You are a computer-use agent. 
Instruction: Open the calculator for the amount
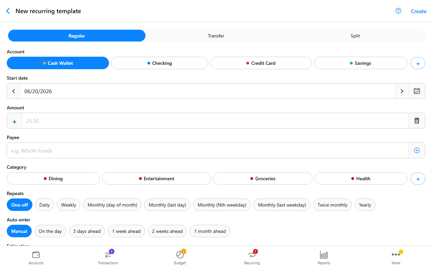click(x=417, y=121)
